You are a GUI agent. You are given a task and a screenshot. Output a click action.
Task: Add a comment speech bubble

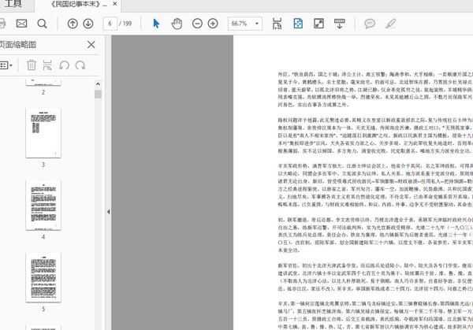click(370, 24)
